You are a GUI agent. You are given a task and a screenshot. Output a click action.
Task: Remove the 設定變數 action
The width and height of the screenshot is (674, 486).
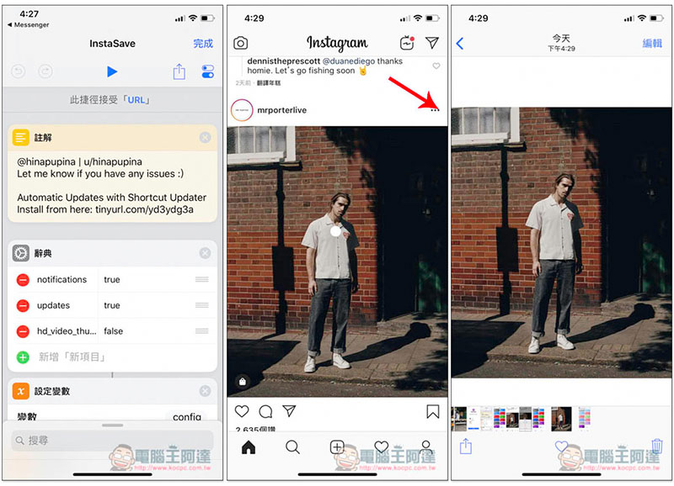click(205, 391)
